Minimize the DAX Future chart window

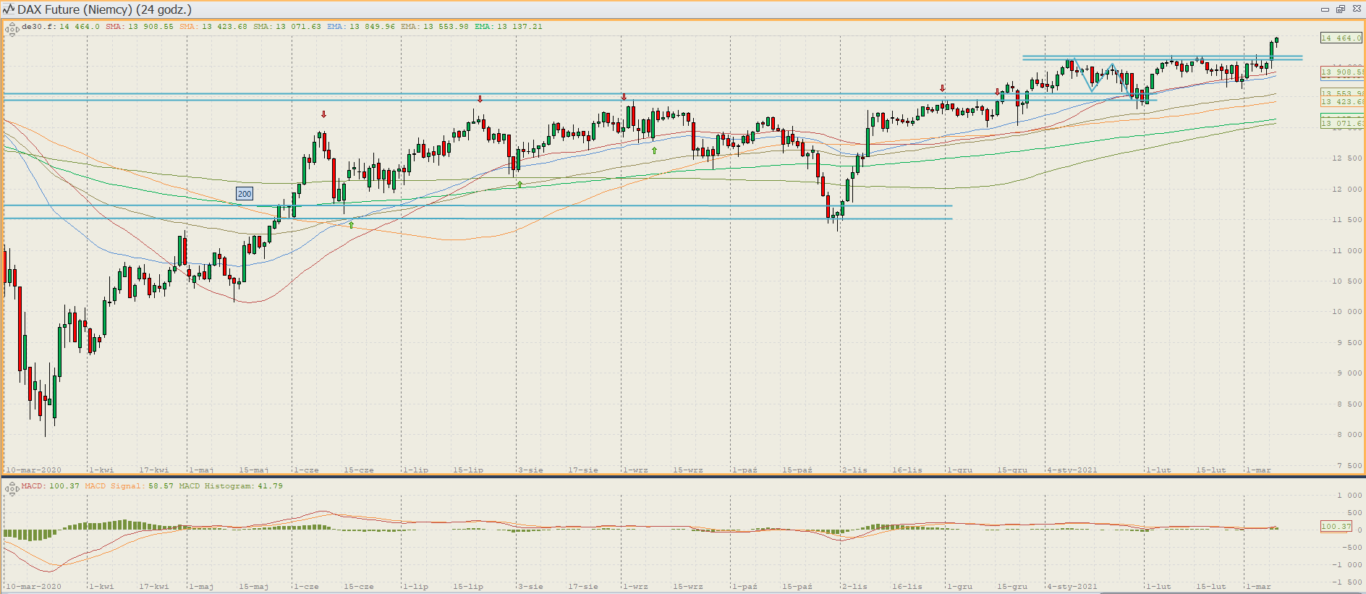pyautogui.click(x=1325, y=9)
